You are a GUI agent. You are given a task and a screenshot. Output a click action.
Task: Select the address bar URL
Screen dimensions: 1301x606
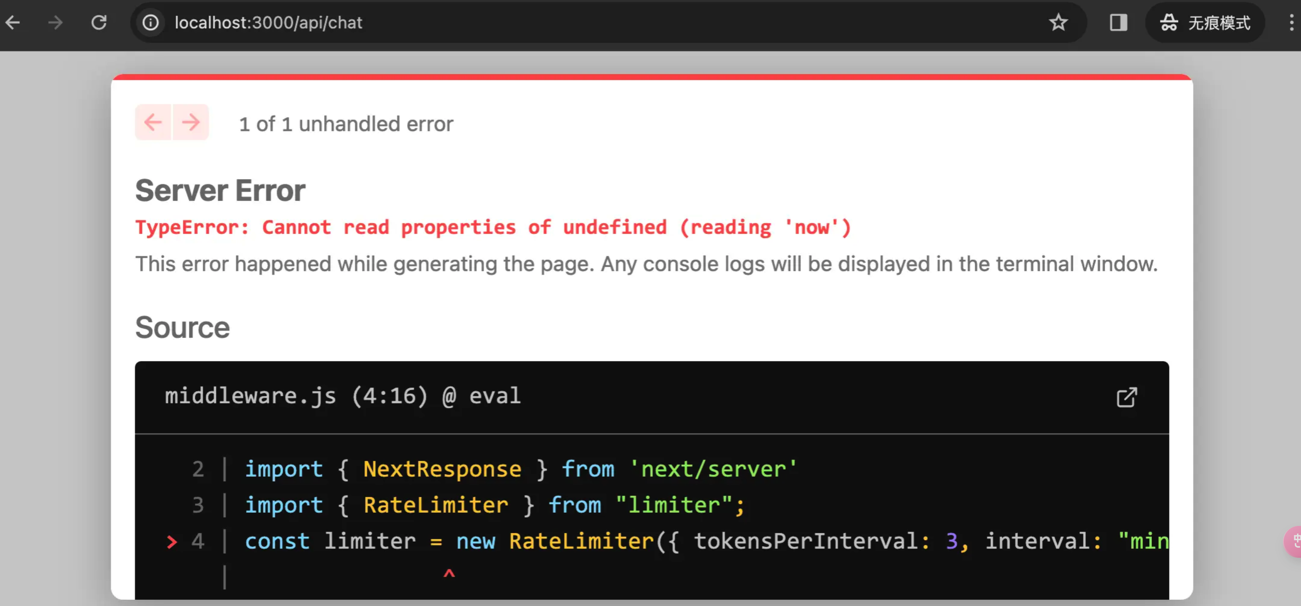[268, 23]
